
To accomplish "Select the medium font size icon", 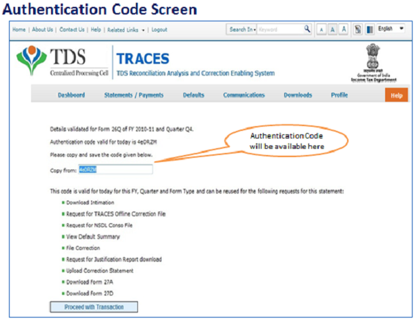I will [x=333, y=30].
